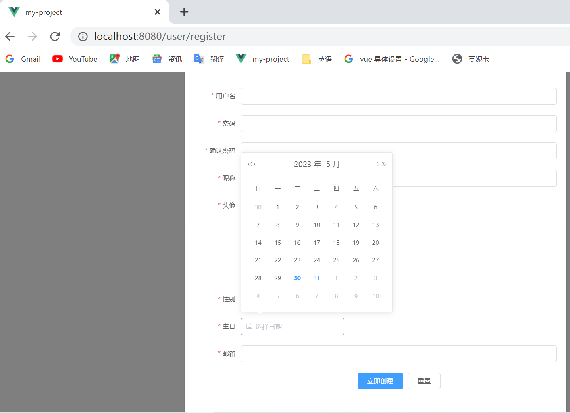The width and height of the screenshot is (570, 413).
Task: Click the page reload icon
Action: click(x=55, y=36)
